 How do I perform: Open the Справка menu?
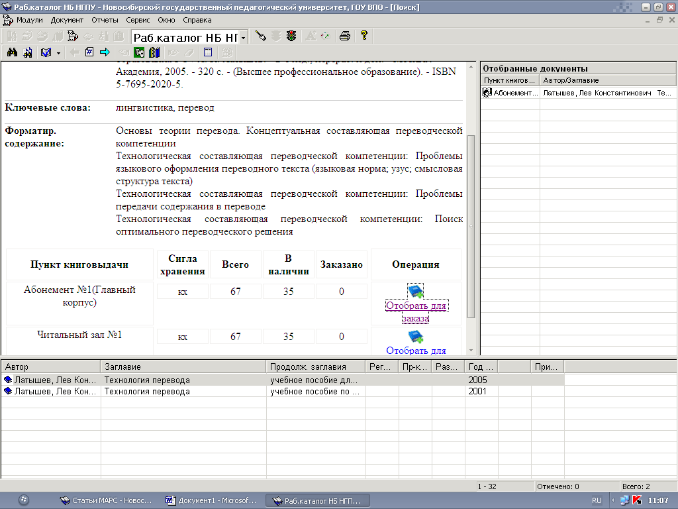pyautogui.click(x=197, y=20)
